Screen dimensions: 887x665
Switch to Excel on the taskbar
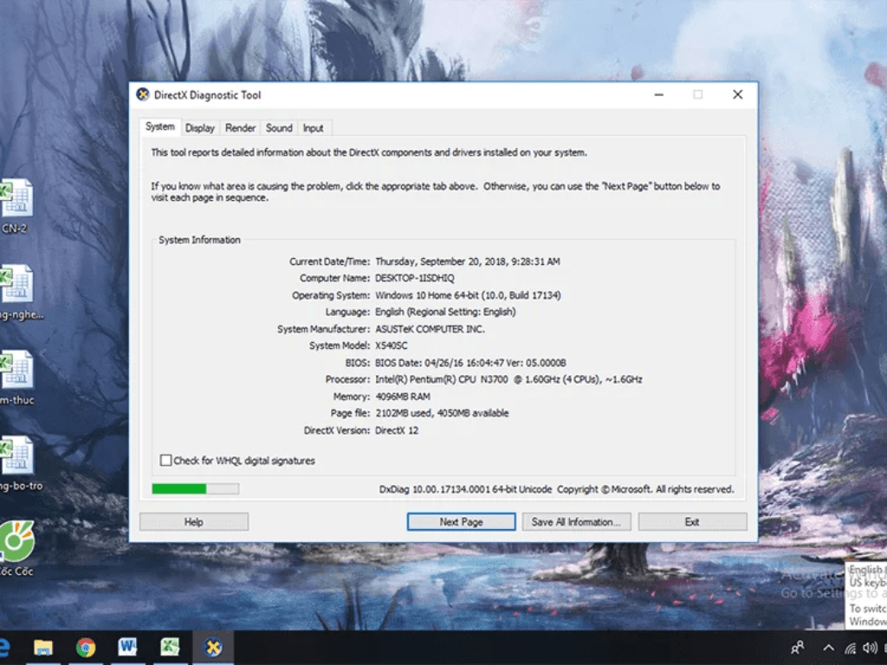point(170,647)
